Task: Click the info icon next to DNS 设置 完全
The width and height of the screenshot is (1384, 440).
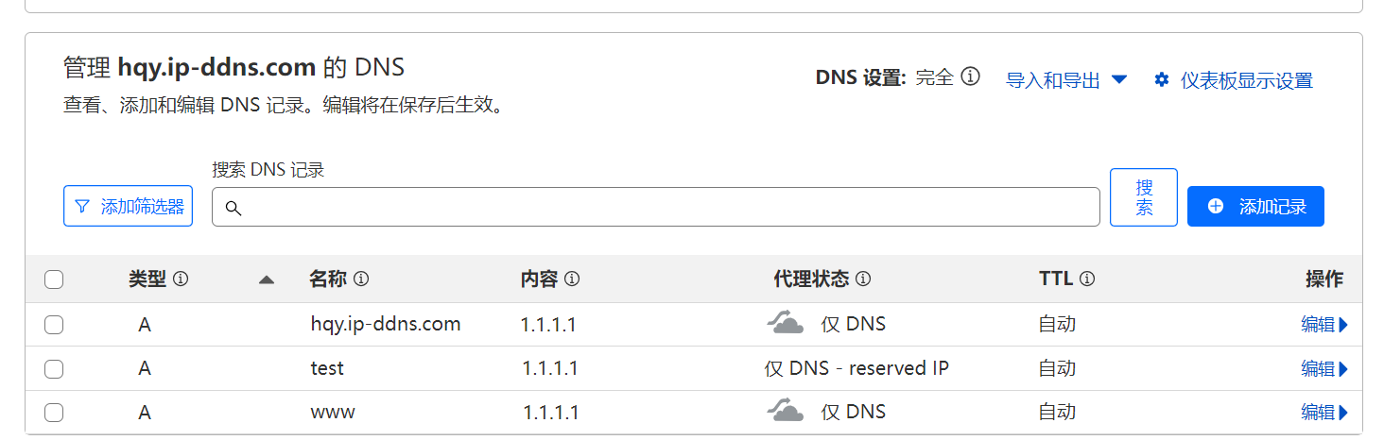Action: [970, 77]
